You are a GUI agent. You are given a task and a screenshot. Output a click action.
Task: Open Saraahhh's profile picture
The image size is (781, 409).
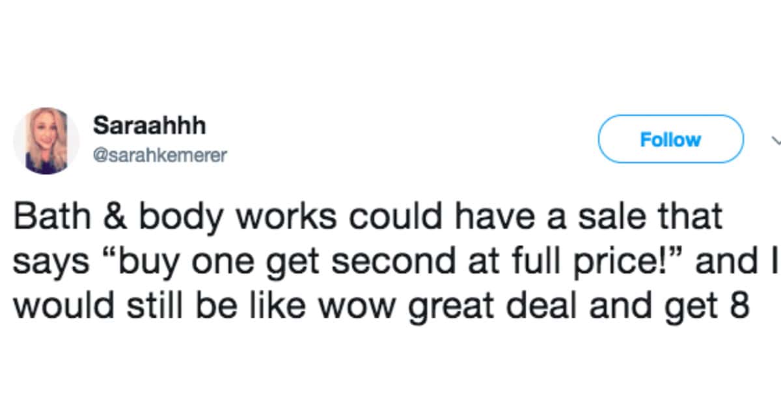tap(46, 141)
